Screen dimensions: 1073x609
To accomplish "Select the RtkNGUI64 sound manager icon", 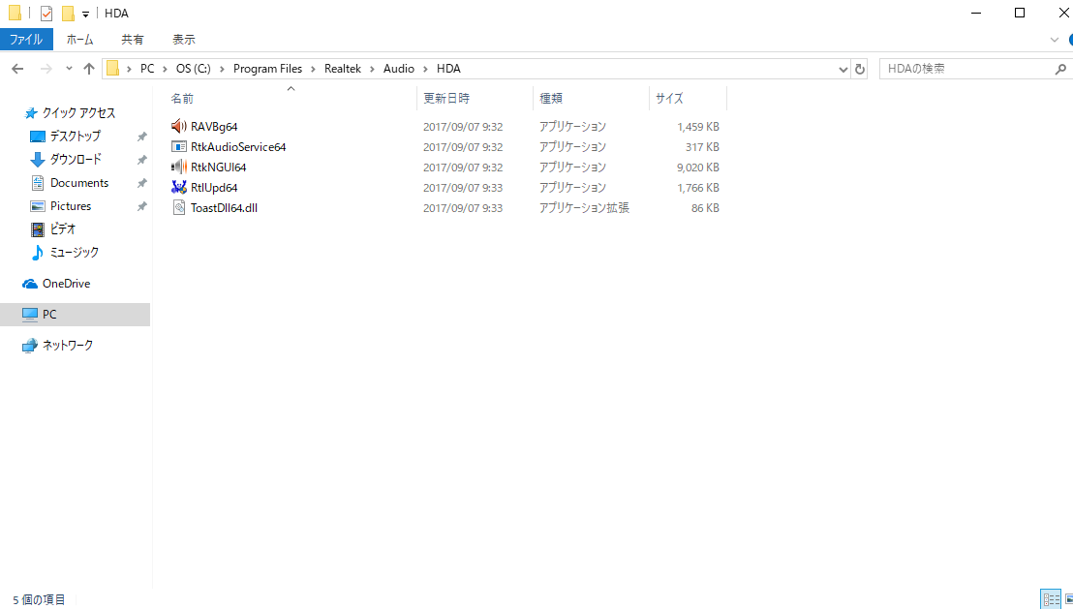I will 178,167.
